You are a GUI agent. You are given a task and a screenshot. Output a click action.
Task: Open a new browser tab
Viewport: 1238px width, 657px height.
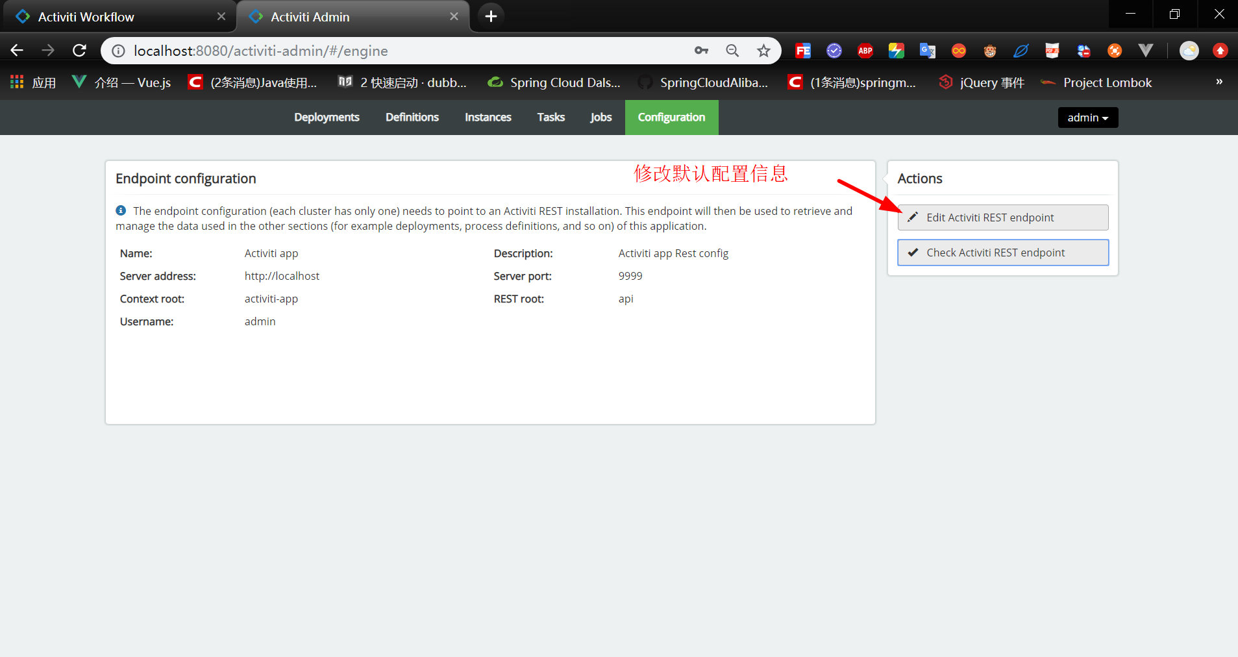pos(491,16)
